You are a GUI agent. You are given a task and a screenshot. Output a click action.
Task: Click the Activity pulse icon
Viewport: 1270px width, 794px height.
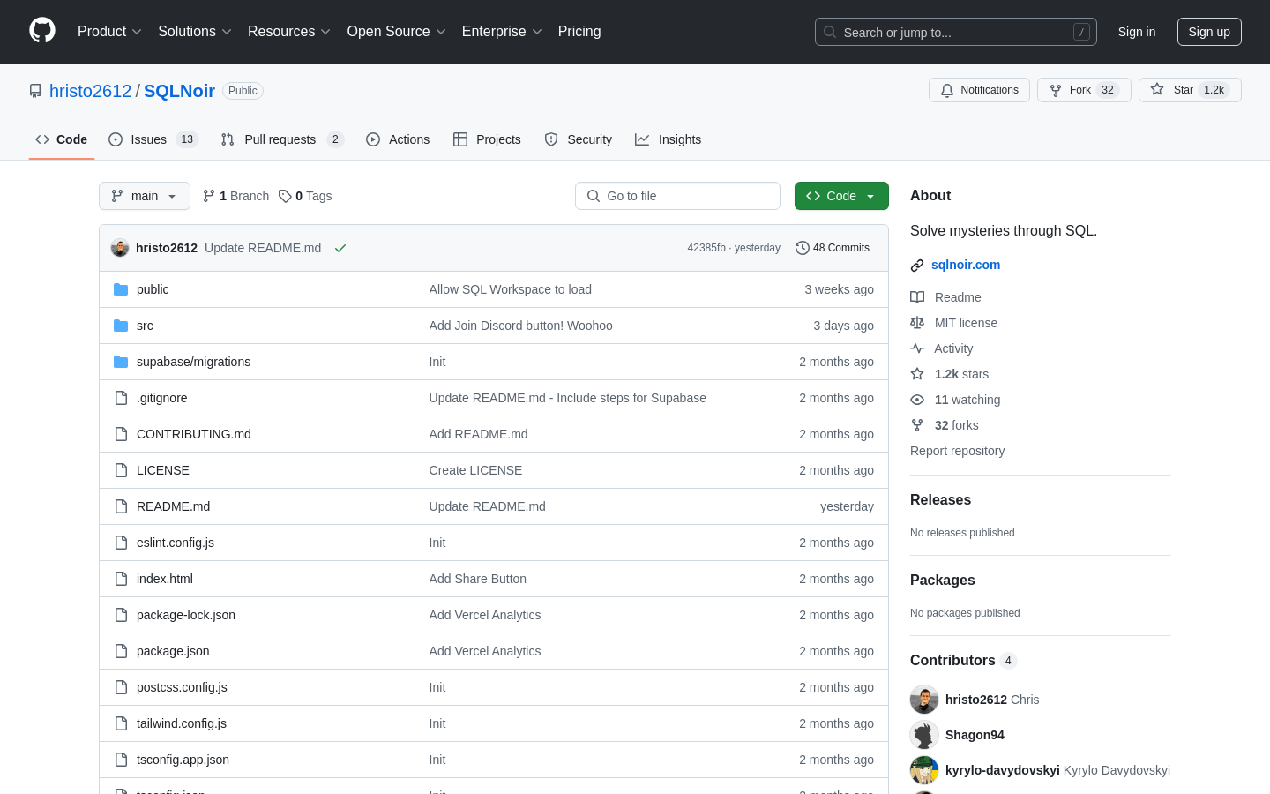point(917,348)
